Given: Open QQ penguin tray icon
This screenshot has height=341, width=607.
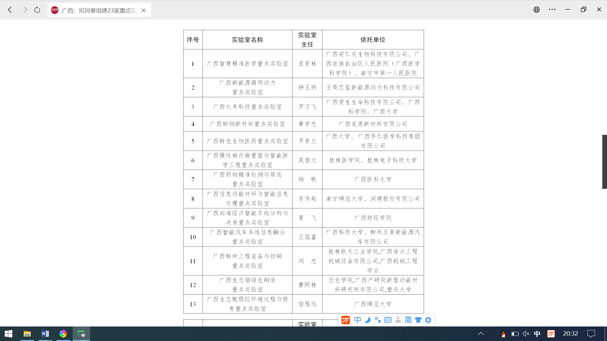Looking at the screenshot, I should point(503,334).
